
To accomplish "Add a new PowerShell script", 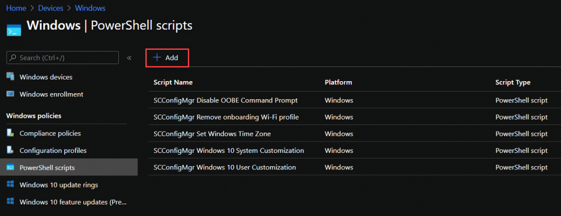I will tap(167, 58).
